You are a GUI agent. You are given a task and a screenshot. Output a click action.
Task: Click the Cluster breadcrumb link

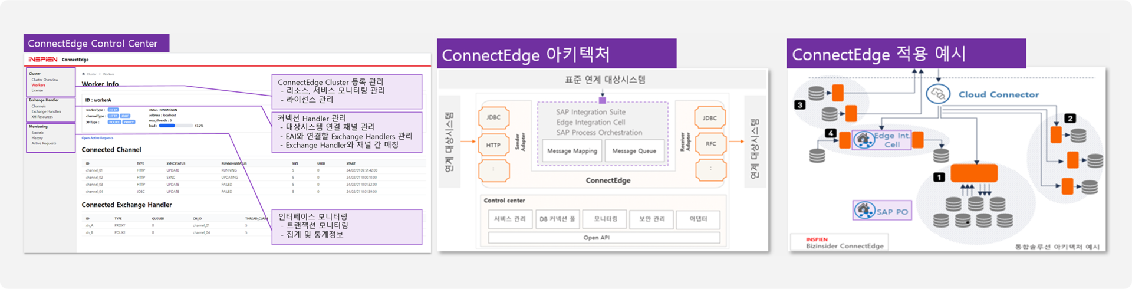pyautogui.click(x=91, y=74)
